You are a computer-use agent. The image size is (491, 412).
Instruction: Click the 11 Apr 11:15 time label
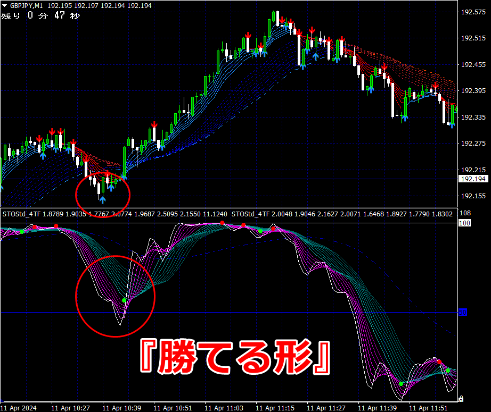[x=275, y=408]
